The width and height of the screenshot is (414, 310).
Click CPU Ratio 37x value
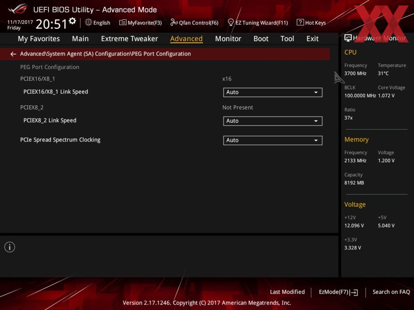tap(349, 118)
